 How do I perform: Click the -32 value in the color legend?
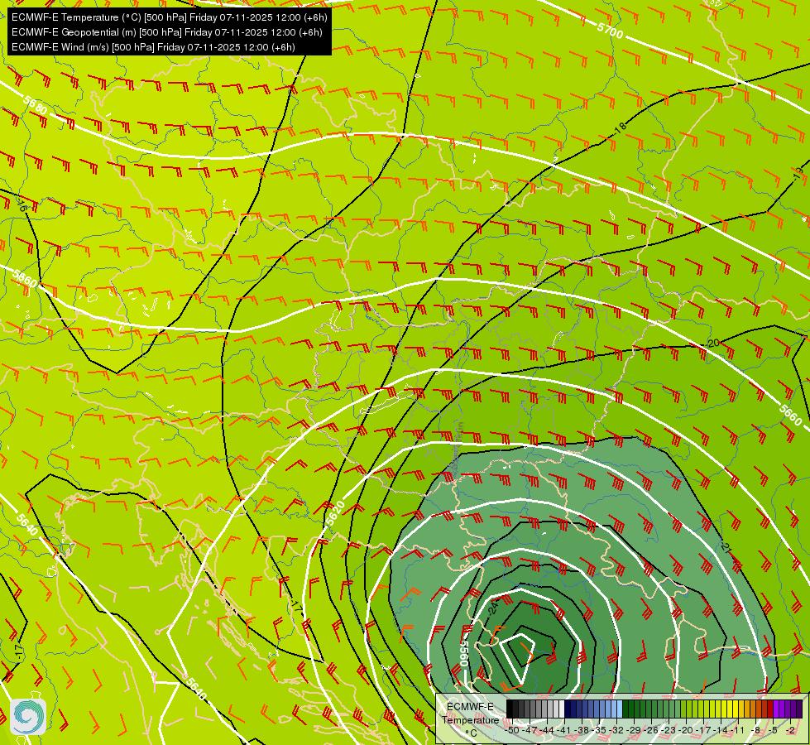click(616, 730)
